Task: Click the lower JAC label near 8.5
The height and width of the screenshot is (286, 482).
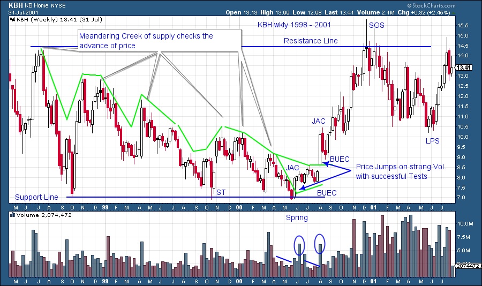Action: (292, 168)
